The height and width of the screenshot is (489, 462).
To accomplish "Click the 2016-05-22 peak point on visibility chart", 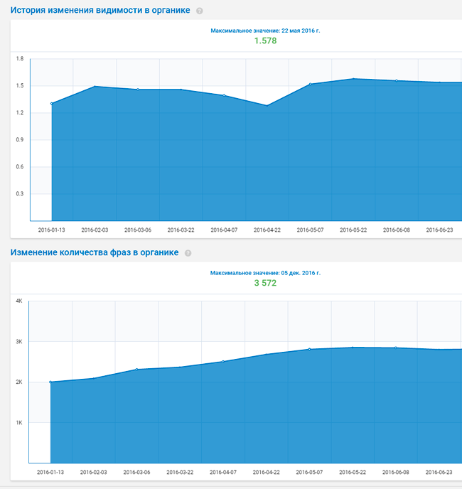I will pyautogui.click(x=353, y=79).
